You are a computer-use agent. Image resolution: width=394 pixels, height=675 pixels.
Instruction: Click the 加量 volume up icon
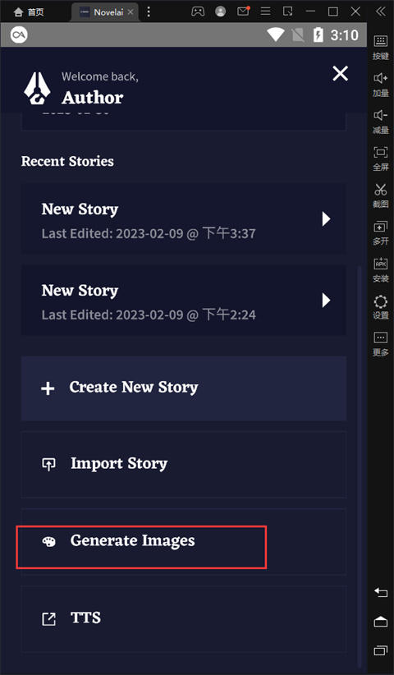click(381, 84)
